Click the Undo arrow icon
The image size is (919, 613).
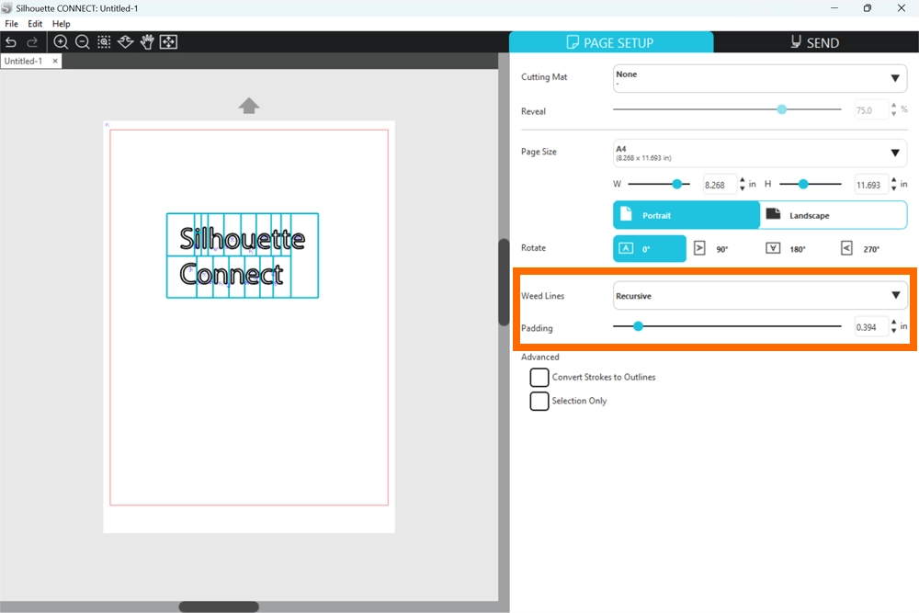click(11, 42)
